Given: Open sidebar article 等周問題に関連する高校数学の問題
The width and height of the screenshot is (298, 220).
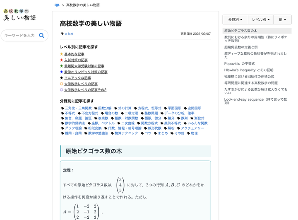Looking at the screenshot, I should tap(251, 83).
